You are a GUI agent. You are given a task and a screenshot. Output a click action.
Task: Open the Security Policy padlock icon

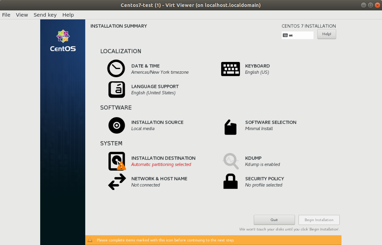coord(231,181)
